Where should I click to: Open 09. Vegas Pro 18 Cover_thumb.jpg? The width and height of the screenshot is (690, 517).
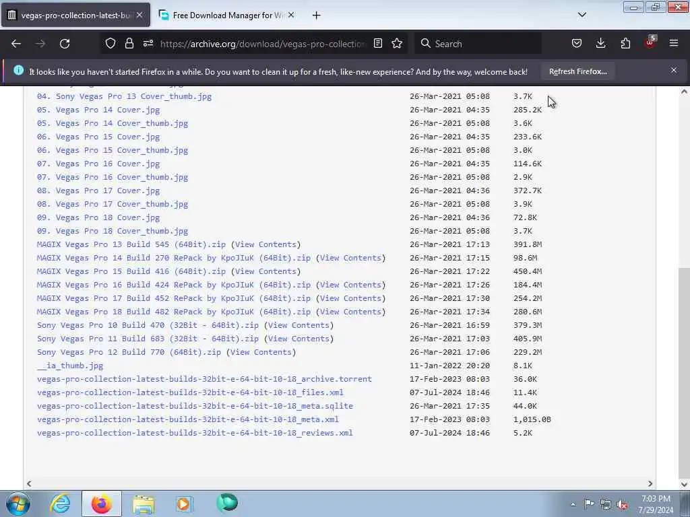click(113, 232)
